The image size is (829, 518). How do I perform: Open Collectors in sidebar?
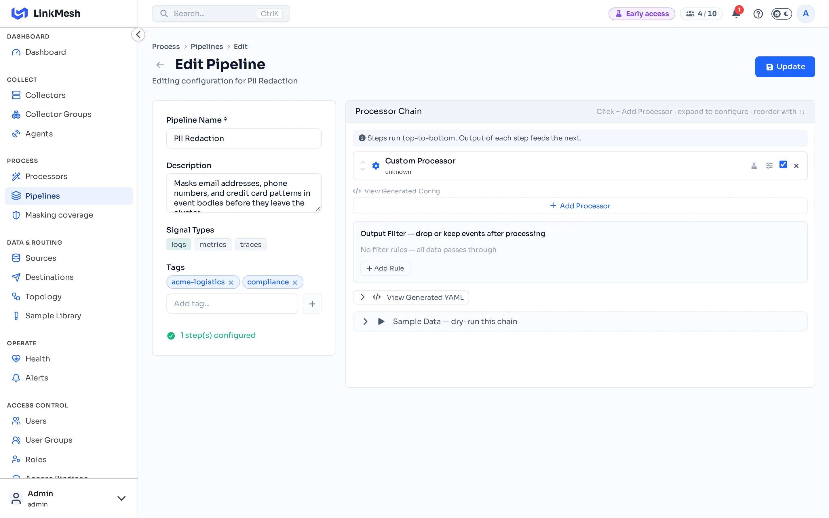point(69,95)
